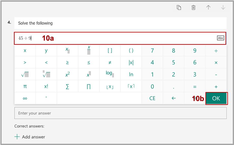Viewport: 234px width, 145px height.
Task: Clear the entry with CE key
Action: 152,98
